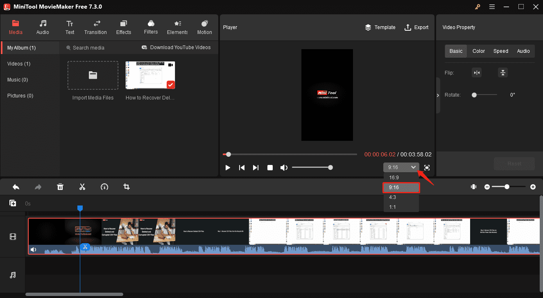Enter full screen preview
The image size is (543, 298).
427,167
